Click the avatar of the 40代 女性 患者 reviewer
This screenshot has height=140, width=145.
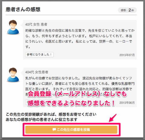click(13, 27)
